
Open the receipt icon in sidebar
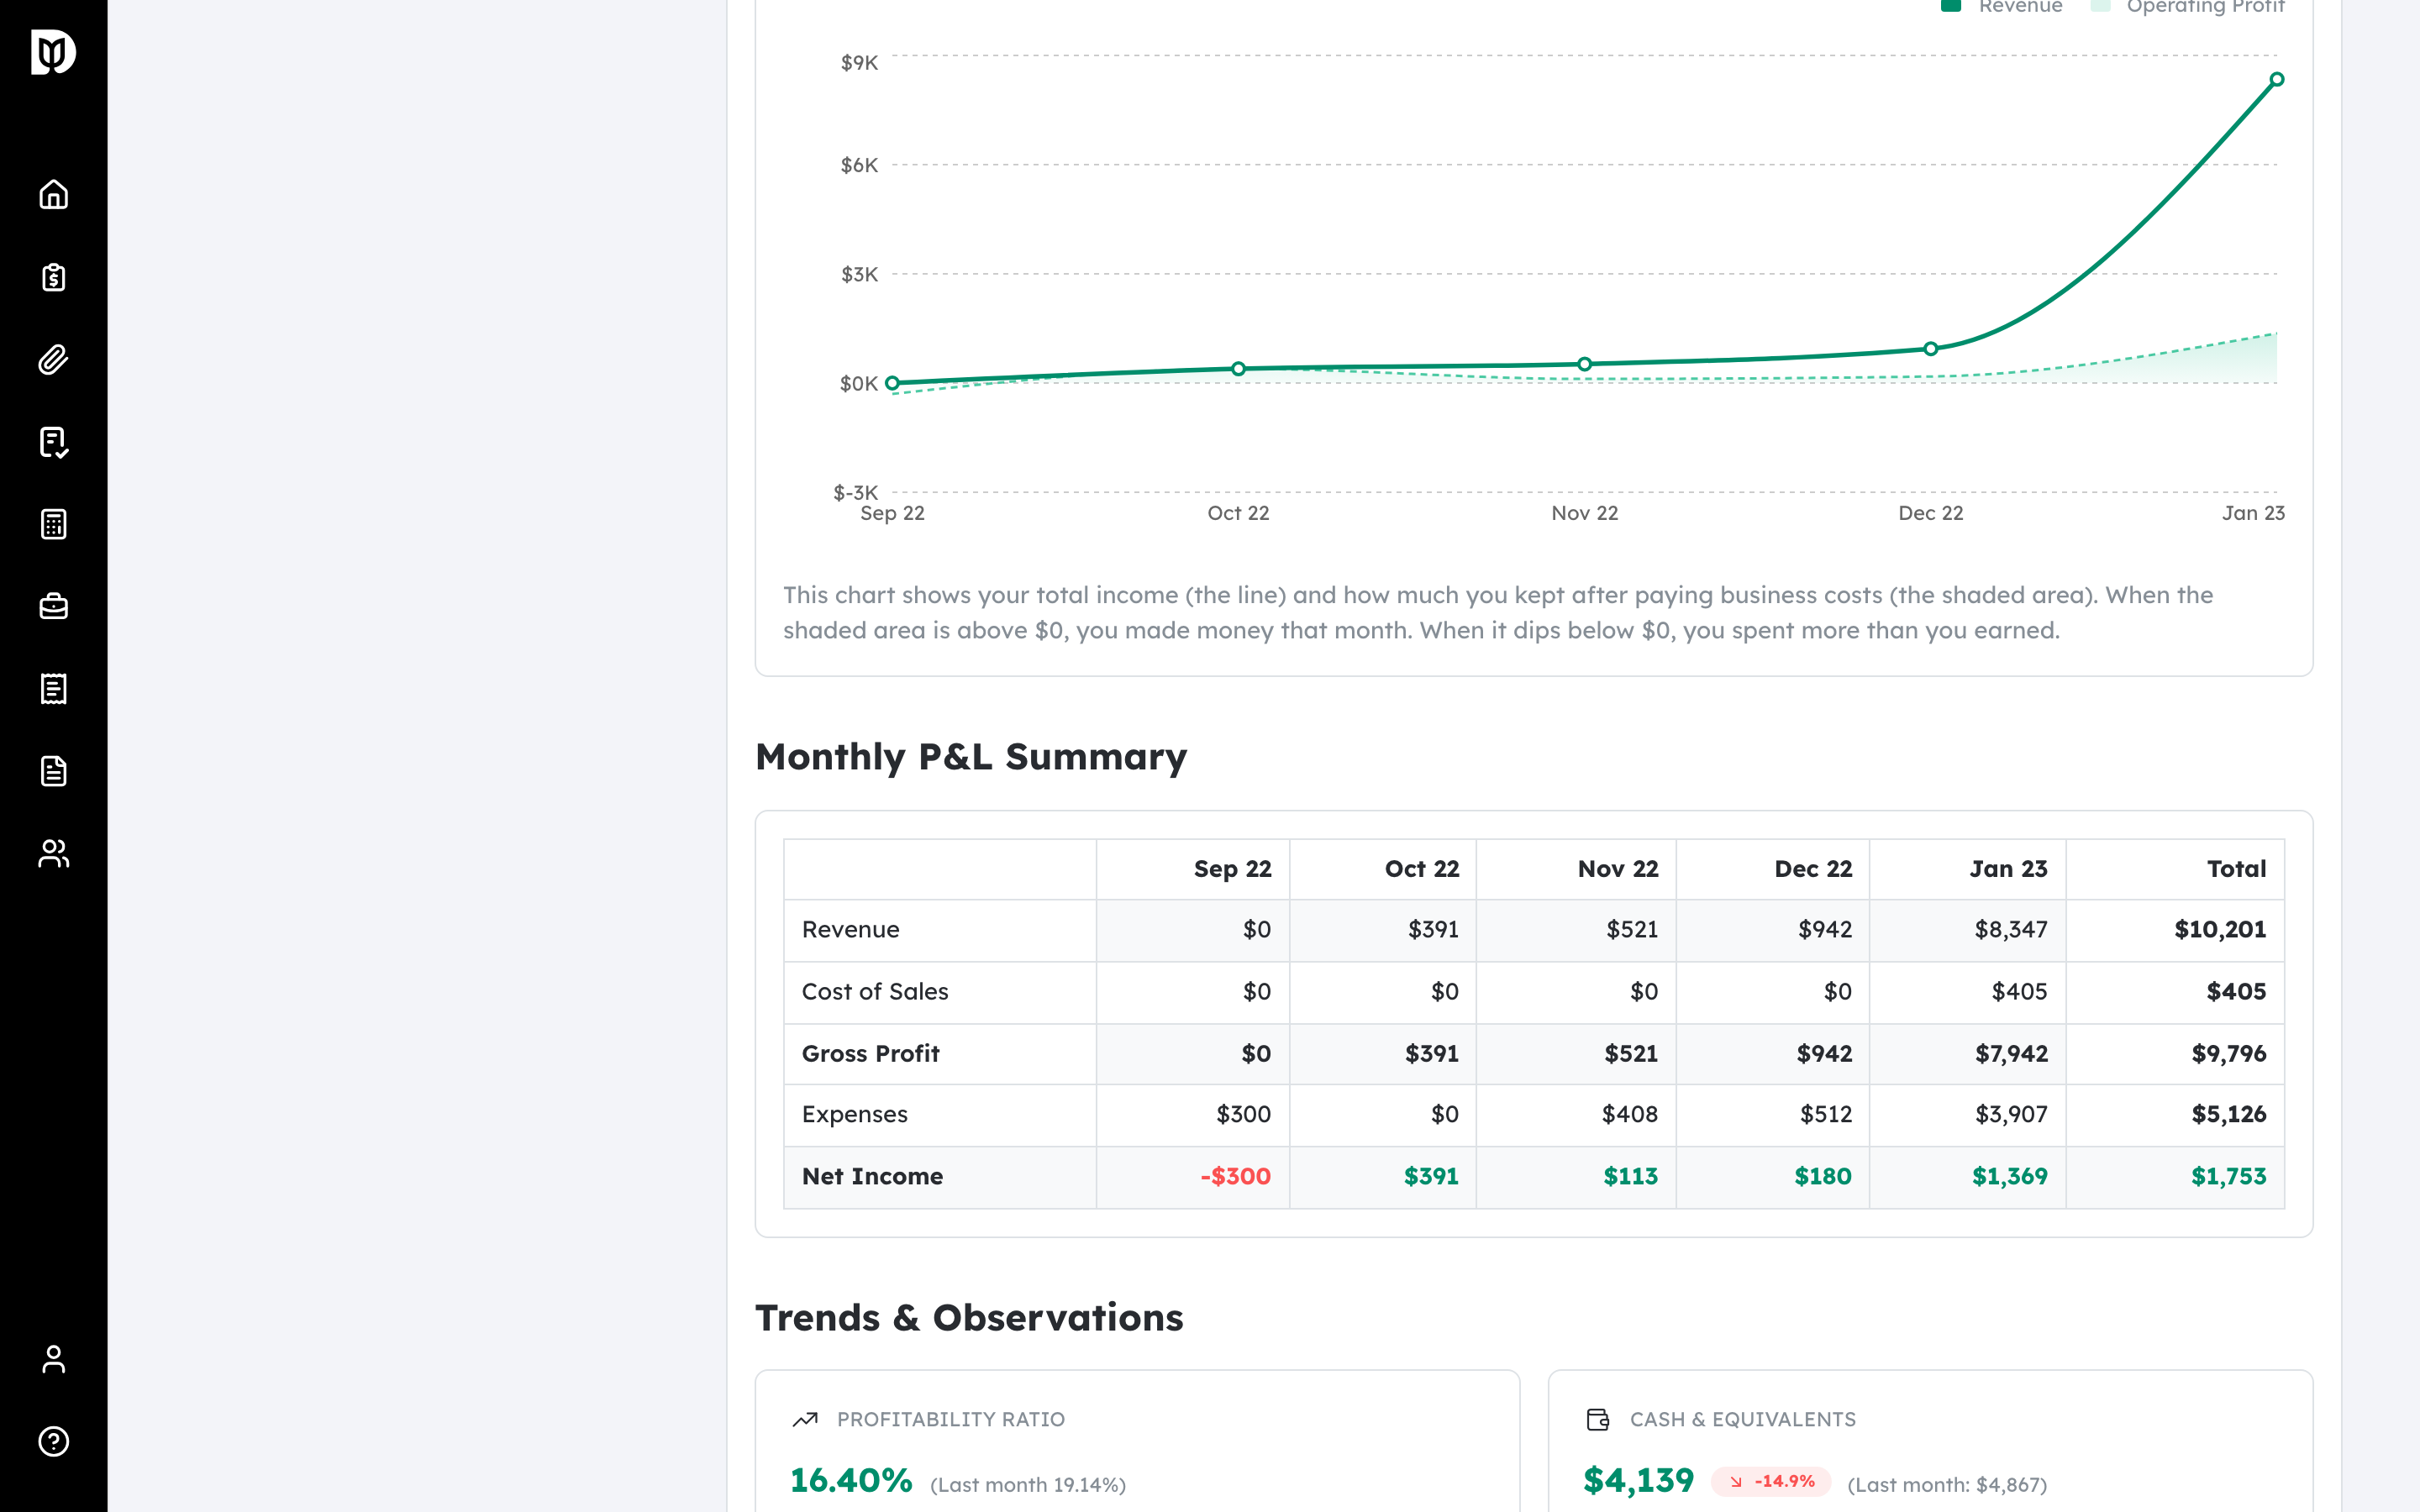pyautogui.click(x=53, y=689)
